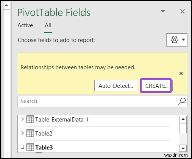Click the worksheet scroll up arrow
Image resolution: width=192 pixels, height=159 pixels.
[6, 5]
